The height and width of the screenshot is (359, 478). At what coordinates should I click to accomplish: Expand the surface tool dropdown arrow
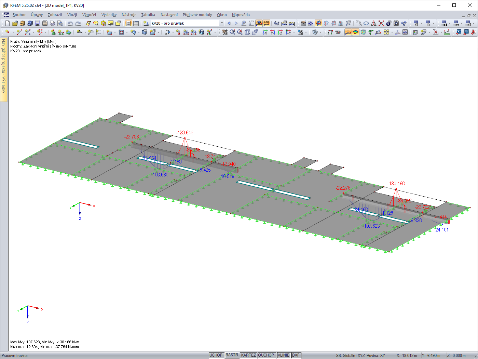(x=115, y=32)
